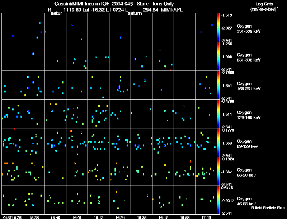
Task: Click the '1.651' color scale value
Action: 227,86
